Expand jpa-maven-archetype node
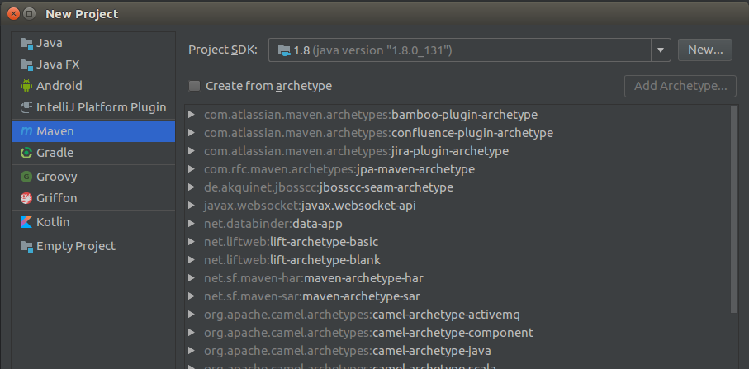This screenshot has height=369, width=749. pos(192,169)
